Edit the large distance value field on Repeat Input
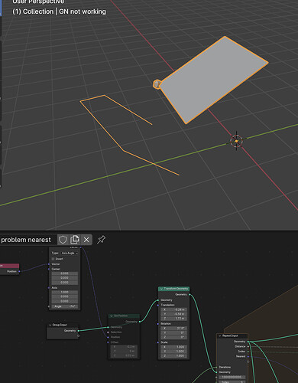This screenshot has height=383, width=298. coord(232,377)
